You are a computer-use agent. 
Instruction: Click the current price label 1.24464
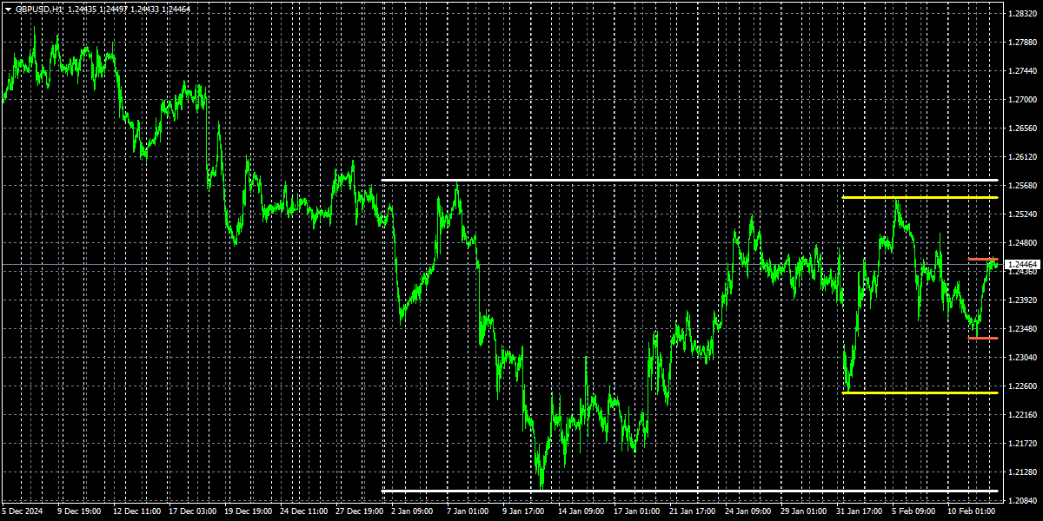[1021, 264]
